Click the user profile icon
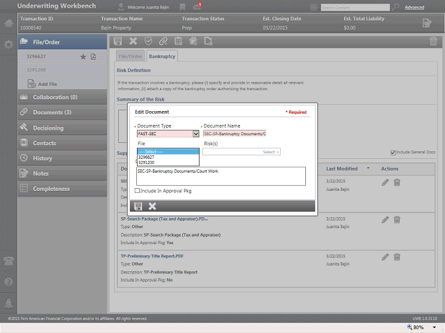The width and height of the screenshot is (445, 333). [x=121, y=7]
